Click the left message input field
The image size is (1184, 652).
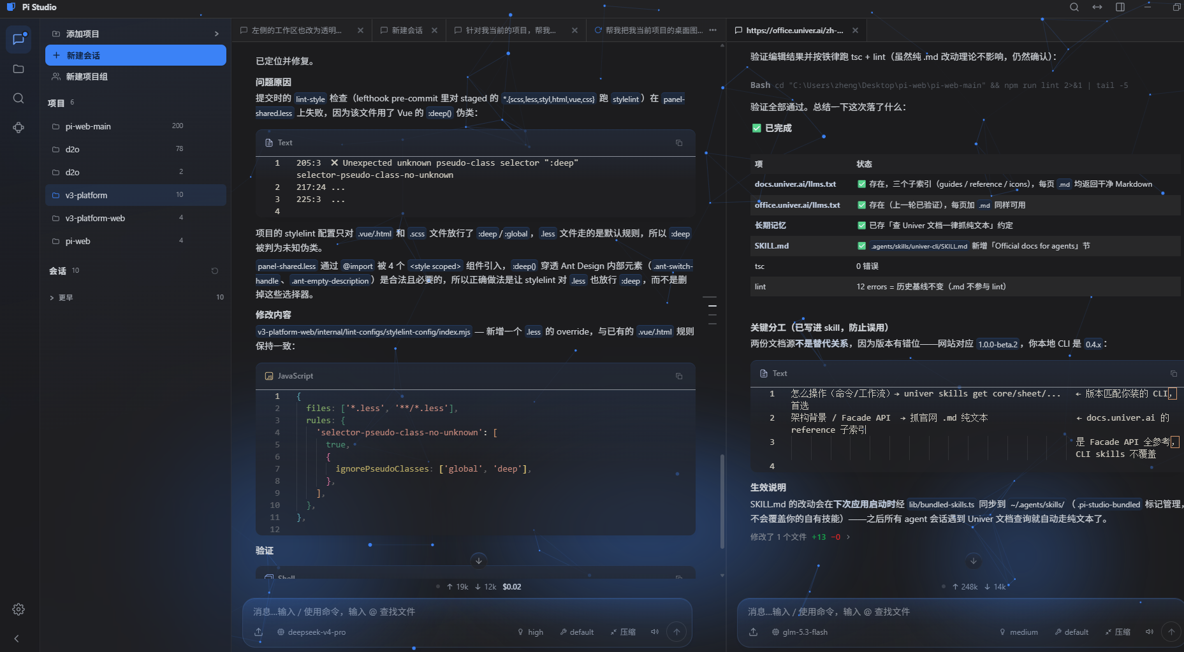[467, 612]
